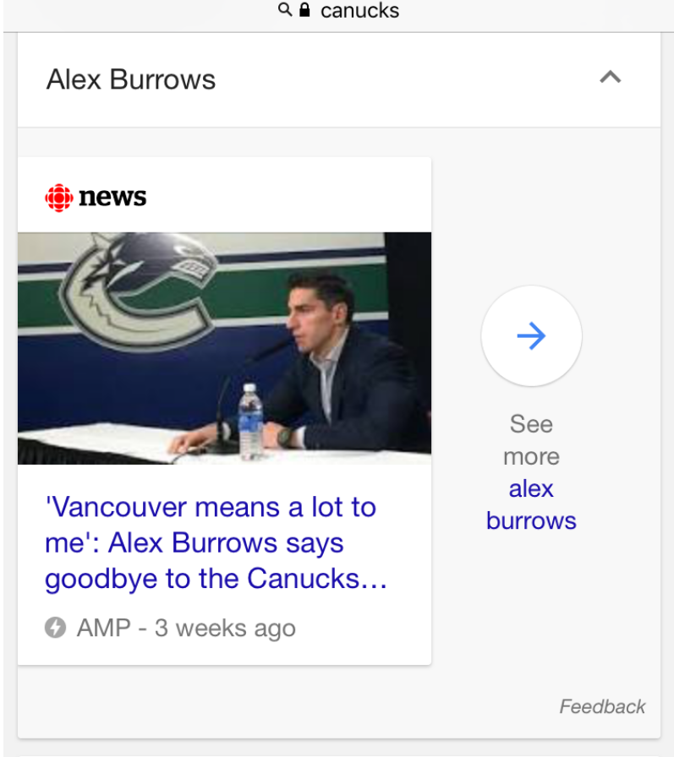Click the "AMP" label text
Screen dimensions: 674x757
pyautogui.click(x=103, y=629)
